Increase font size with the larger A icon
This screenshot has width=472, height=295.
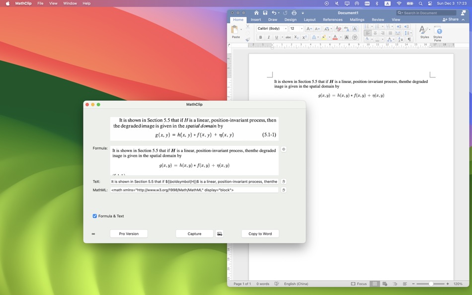click(x=309, y=29)
